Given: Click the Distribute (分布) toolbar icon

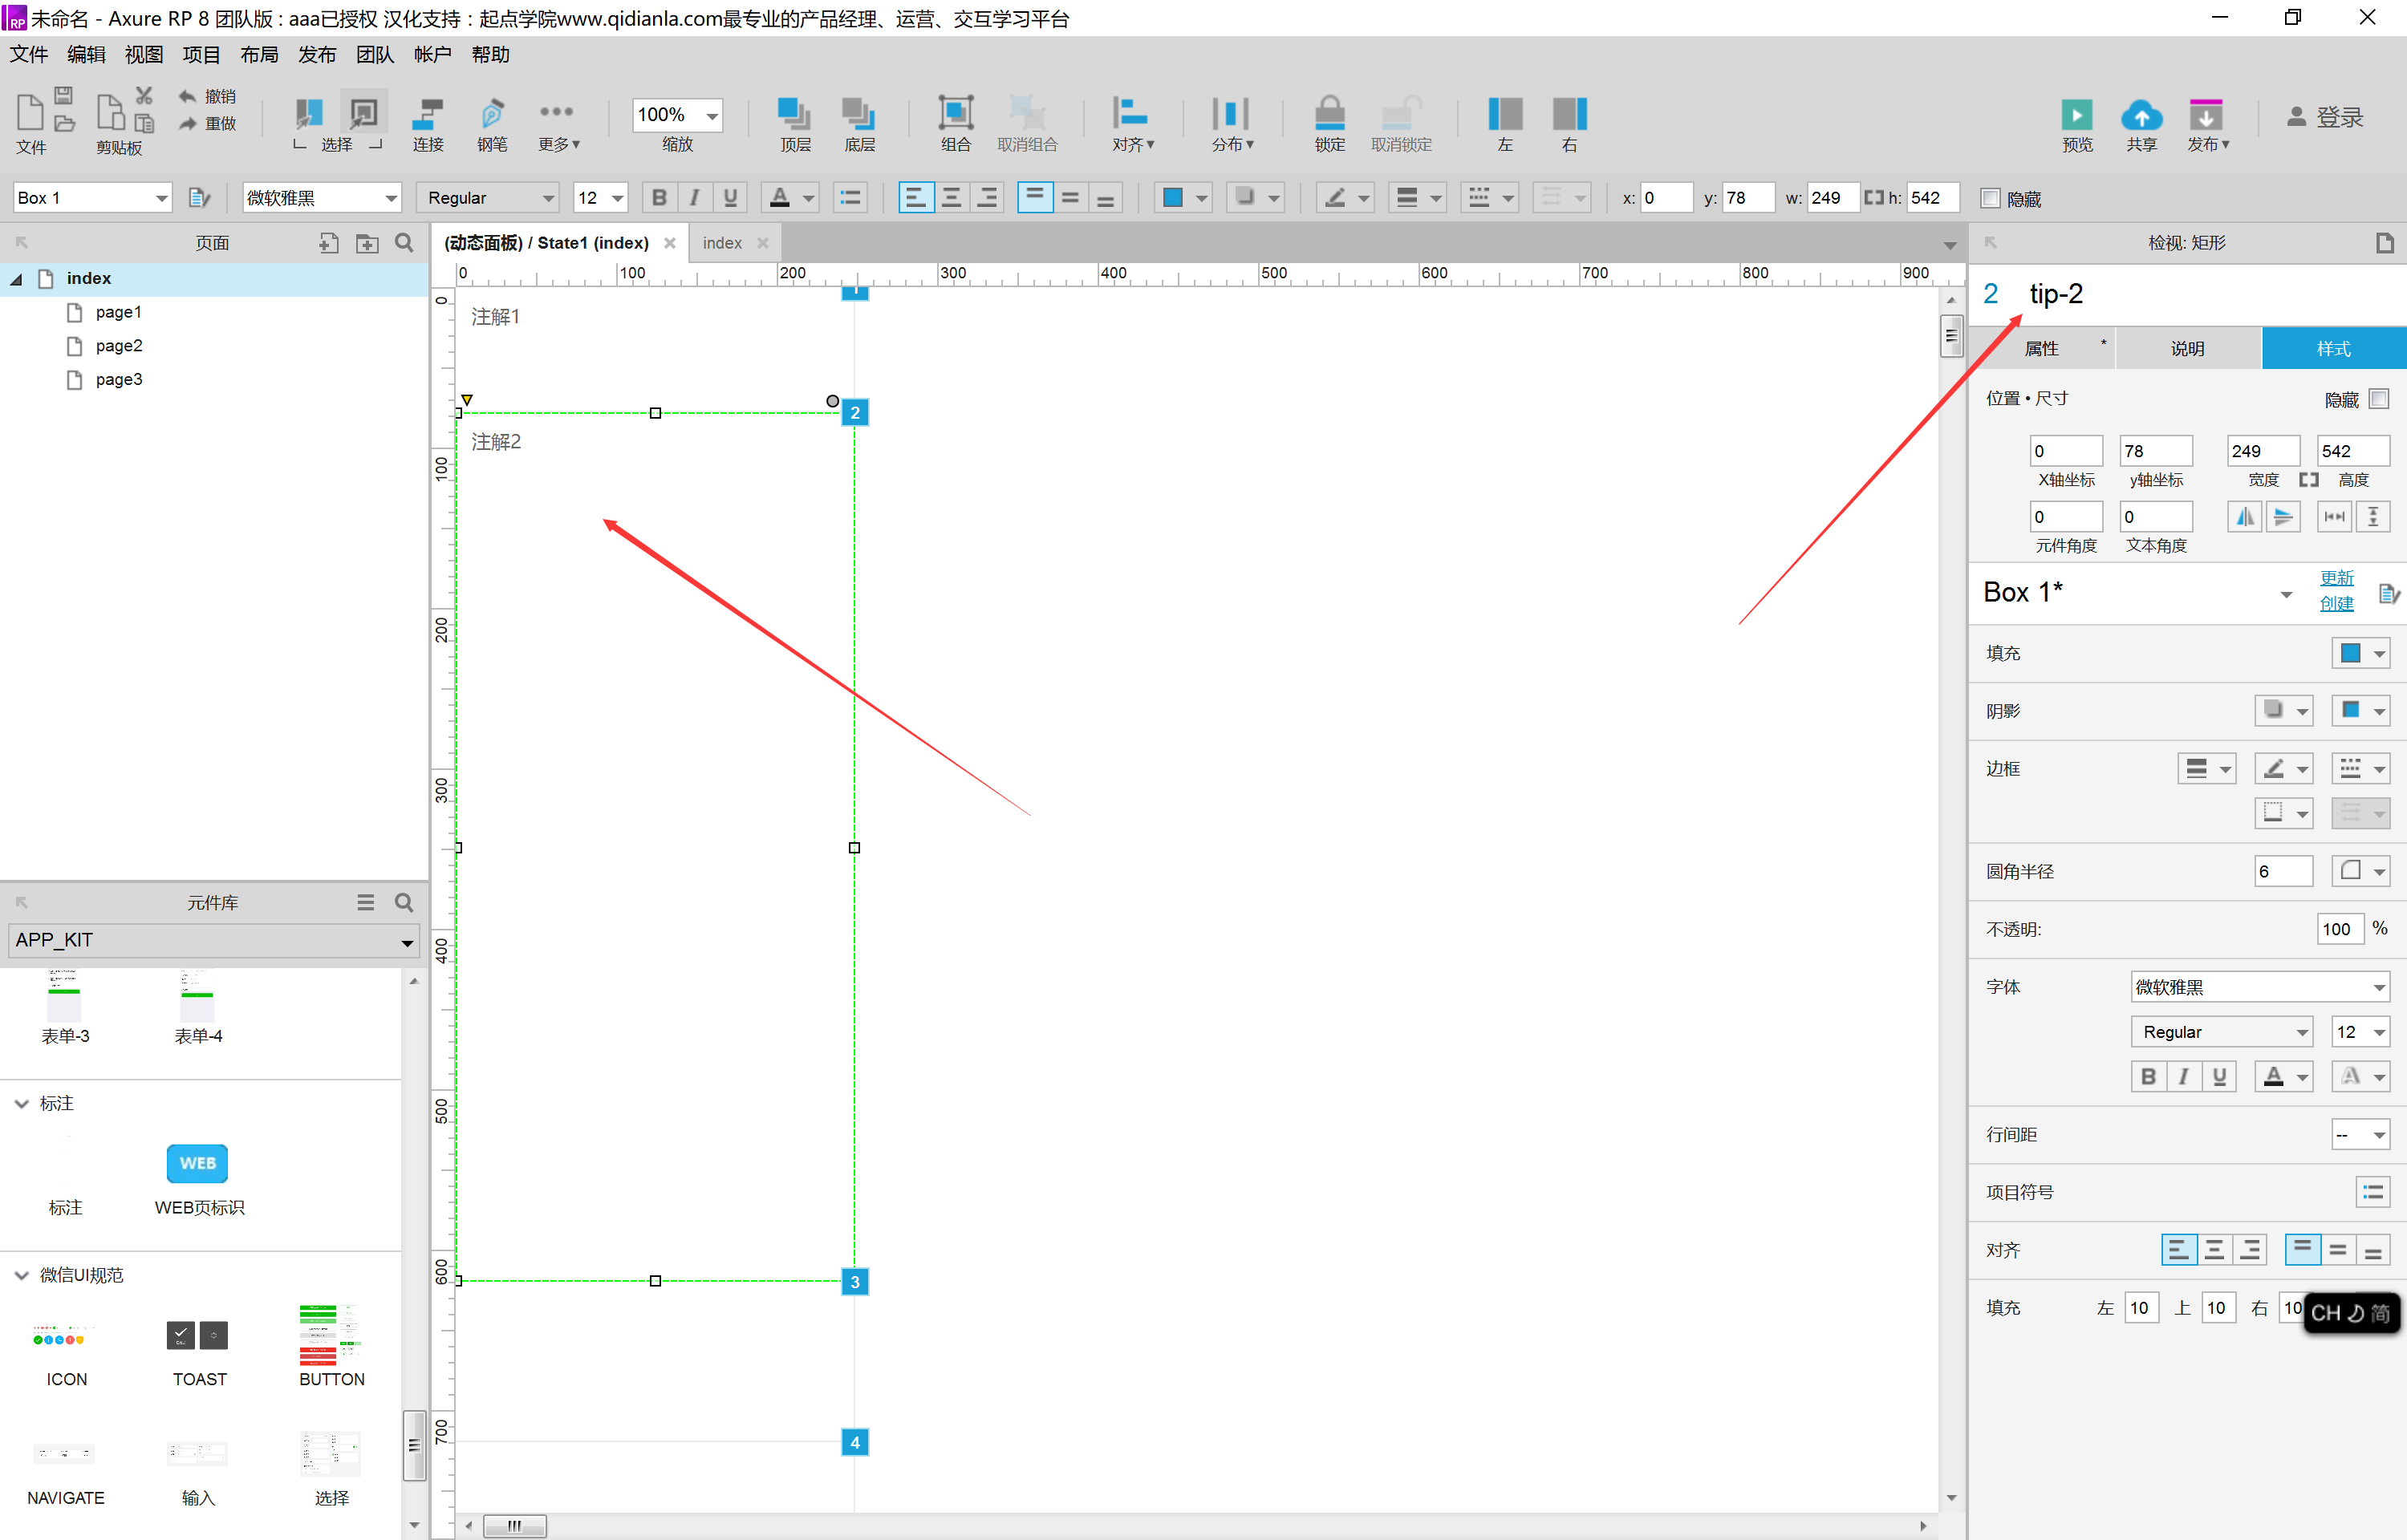Looking at the screenshot, I should click(1230, 113).
